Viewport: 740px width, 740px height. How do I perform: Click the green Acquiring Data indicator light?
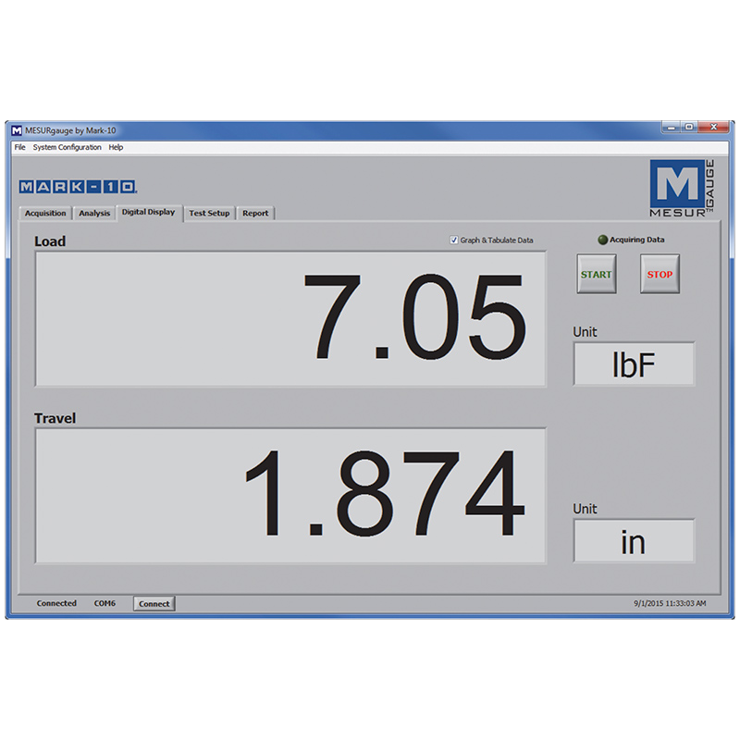pos(603,240)
